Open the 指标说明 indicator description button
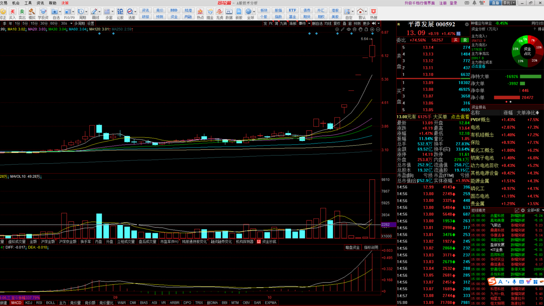This screenshot has width=544, height=306. point(371,248)
